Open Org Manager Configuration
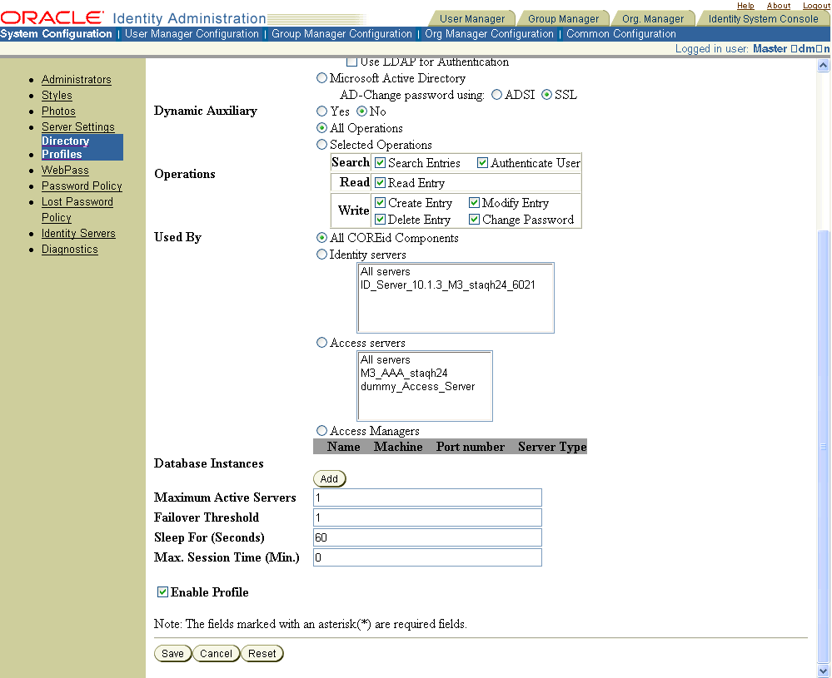Viewport: 832px width, 678px height. click(489, 33)
